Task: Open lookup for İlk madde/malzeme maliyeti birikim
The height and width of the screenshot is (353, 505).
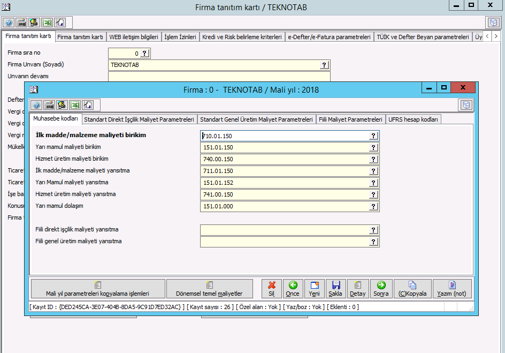Action: [373, 136]
